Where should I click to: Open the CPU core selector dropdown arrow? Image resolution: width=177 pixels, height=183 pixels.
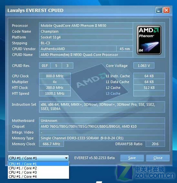tap(66, 158)
